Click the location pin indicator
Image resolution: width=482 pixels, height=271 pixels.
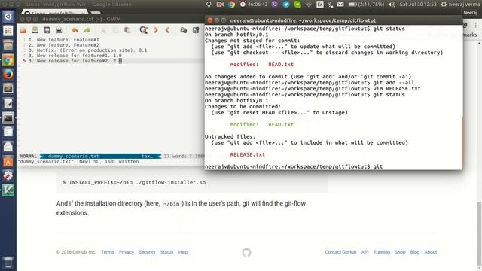point(209,5)
